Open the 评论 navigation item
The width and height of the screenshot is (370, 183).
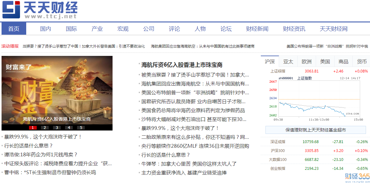(x=175, y=29)
